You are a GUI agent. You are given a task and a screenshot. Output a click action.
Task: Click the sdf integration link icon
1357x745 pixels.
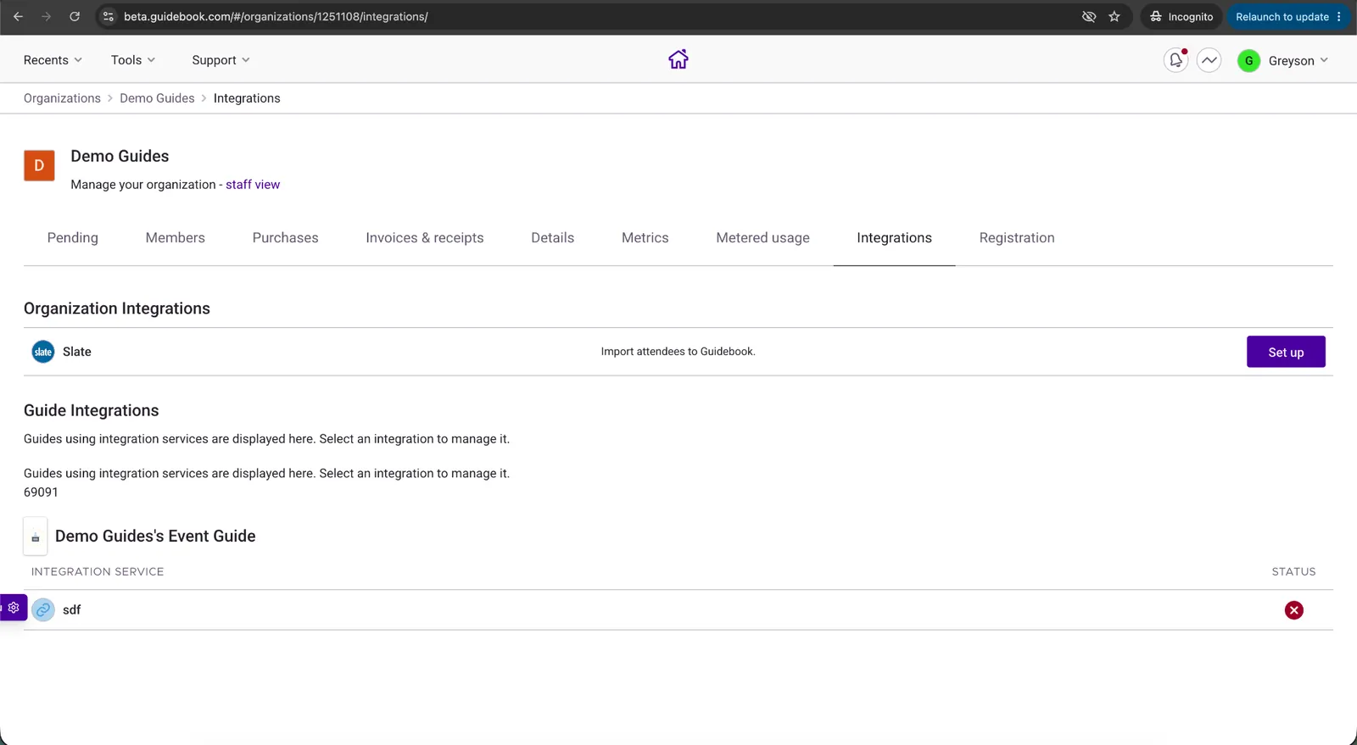pos(43,609)
